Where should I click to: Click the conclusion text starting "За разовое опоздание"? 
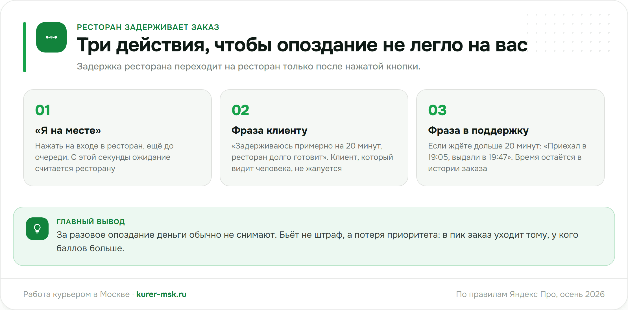click(317, 241)
